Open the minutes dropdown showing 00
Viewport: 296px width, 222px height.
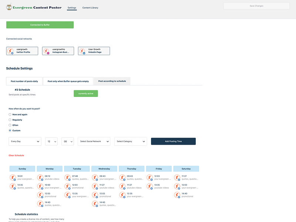pyautogui.click(x=68, y=141)
